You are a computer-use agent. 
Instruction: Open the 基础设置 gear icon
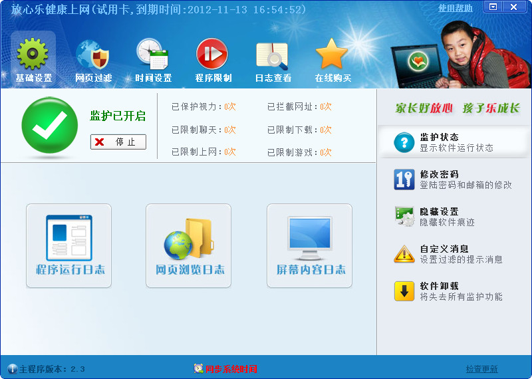tap(33, 54)
